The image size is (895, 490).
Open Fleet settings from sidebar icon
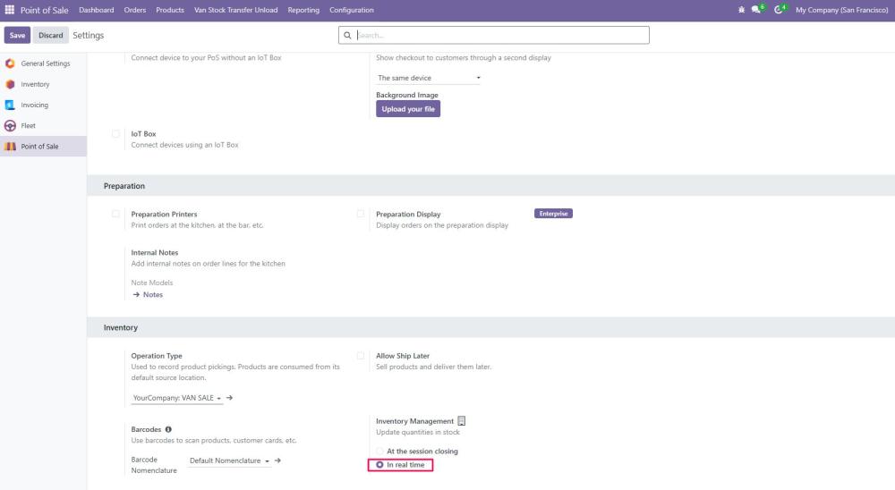[11, 125]
